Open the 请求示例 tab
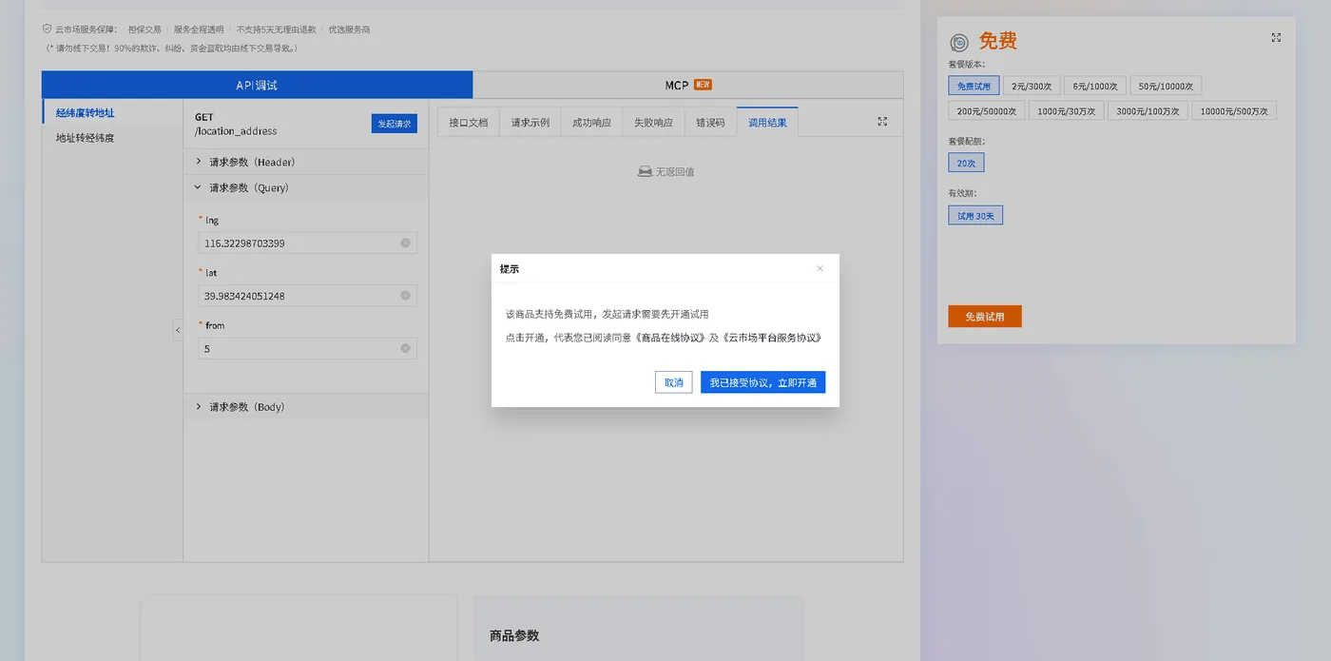Viewport: 1331px width, 661px height. (x=530, y=123)
